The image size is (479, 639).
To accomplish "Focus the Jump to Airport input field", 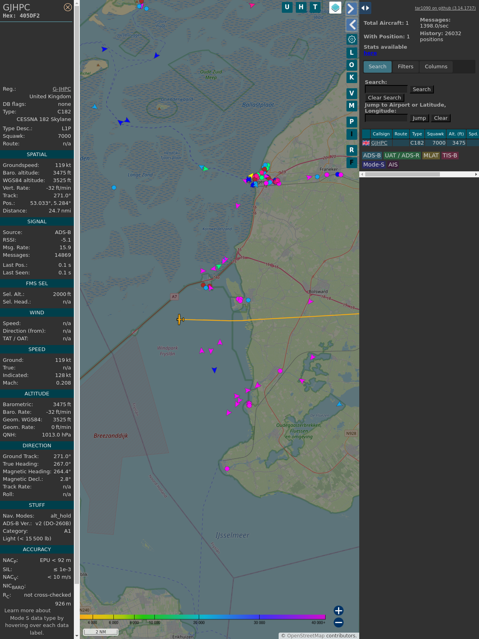I will (386, 118).
